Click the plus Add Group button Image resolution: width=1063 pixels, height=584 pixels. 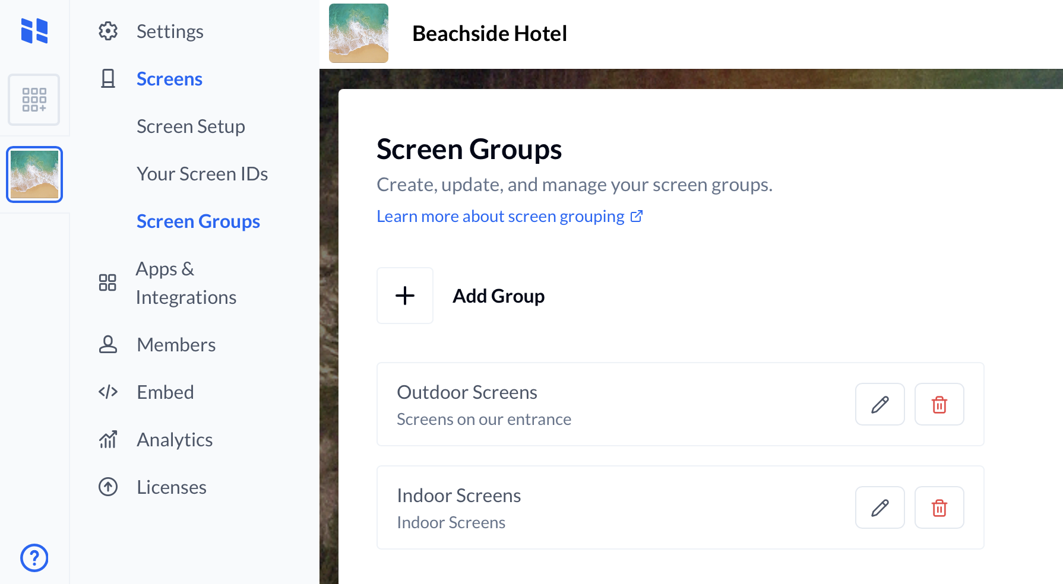(x=405, y=296)
